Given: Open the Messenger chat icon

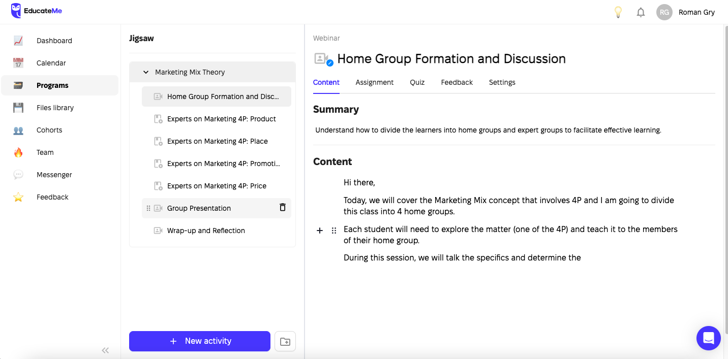Looking at the screenshot, I should pos(18,175).
